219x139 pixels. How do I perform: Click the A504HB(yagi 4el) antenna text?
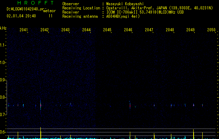123,16
